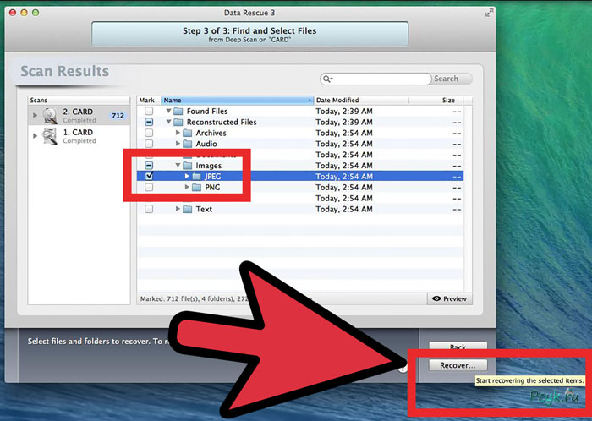
Task: Click the Images folder icon
Action: 187,166
